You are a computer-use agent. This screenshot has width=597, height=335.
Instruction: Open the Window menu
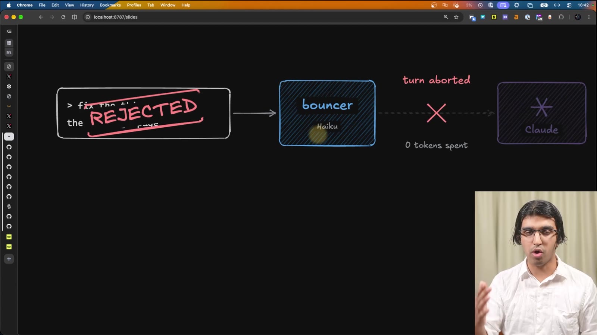click(x=168, y=5)
